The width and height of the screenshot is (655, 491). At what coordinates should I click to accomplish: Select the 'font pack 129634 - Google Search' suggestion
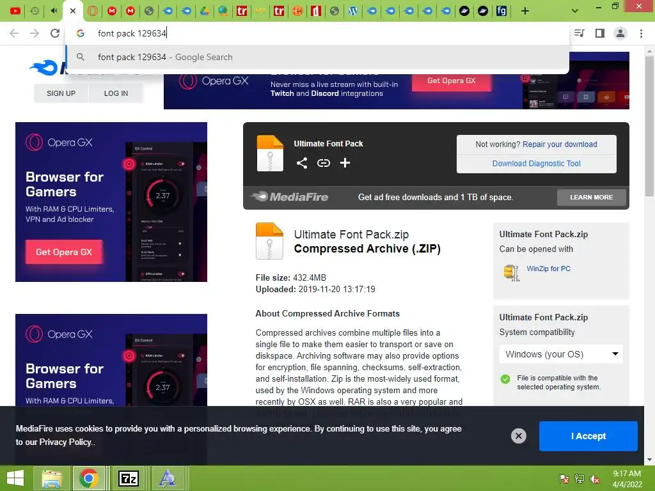pyautogui.click(x=317, y=57)
